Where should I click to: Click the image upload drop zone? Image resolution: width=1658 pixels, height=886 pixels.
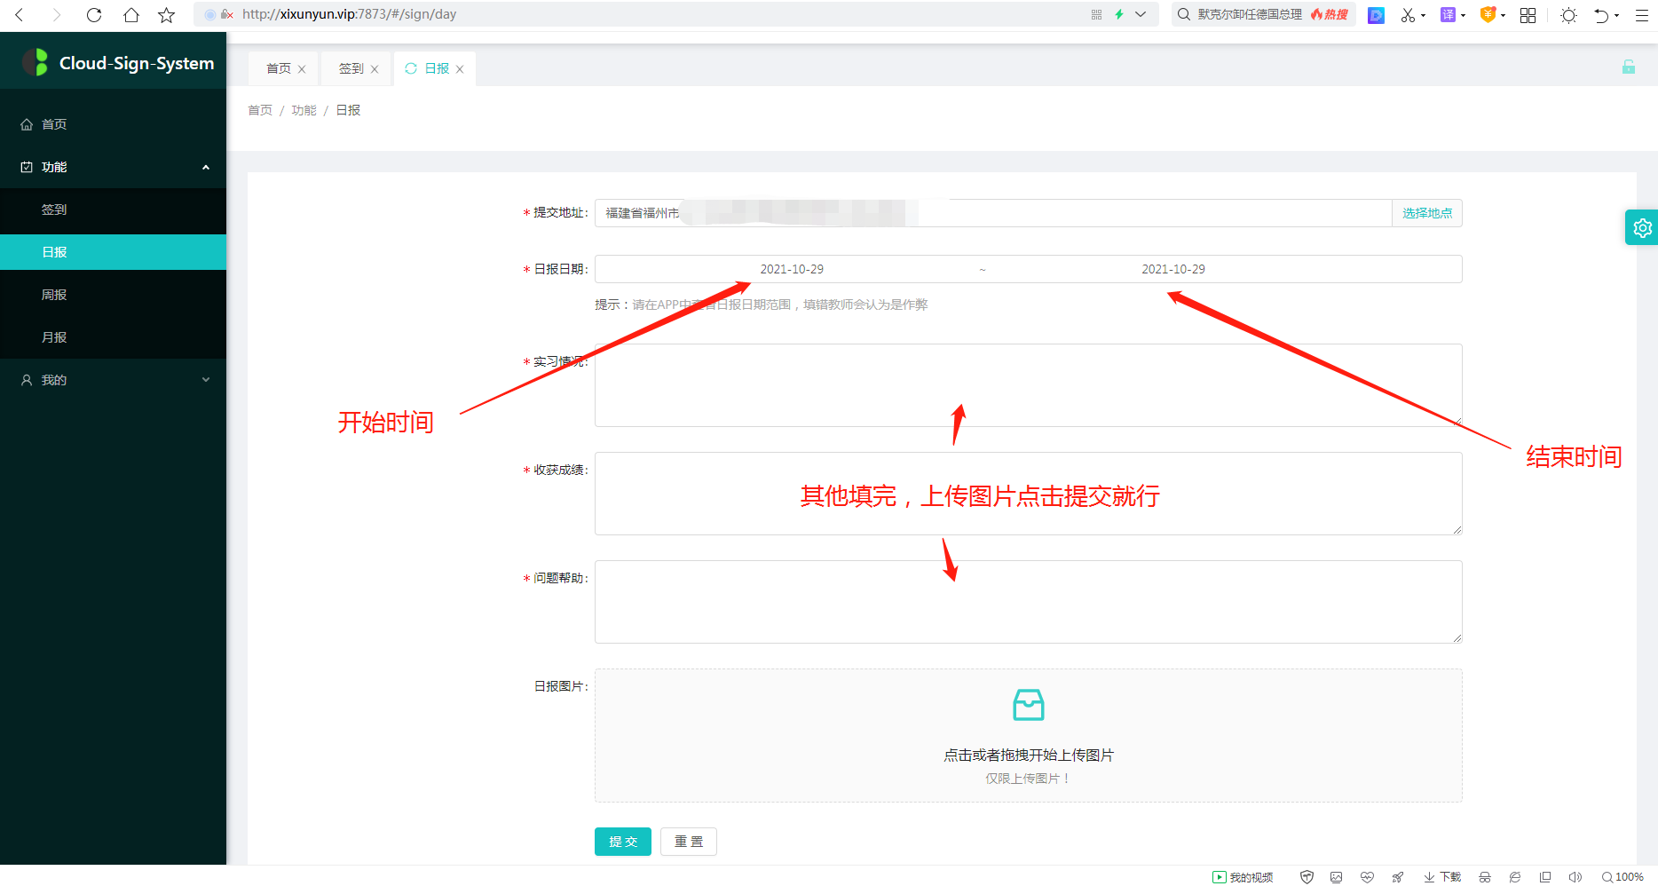click(x=1028, y=735)
